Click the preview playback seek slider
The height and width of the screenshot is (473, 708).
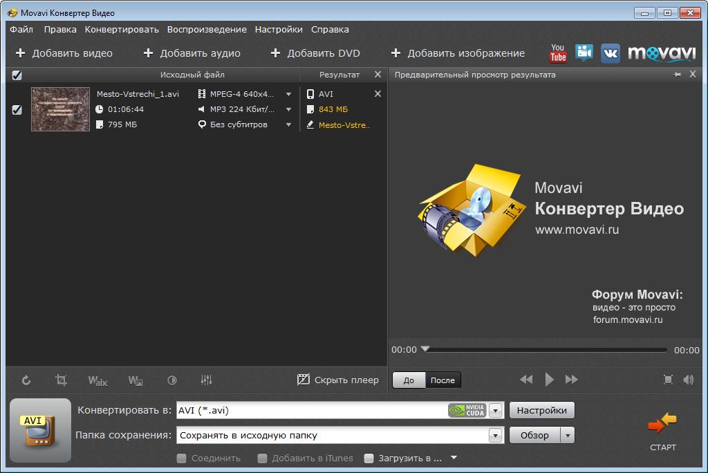[x=546, y=350]
